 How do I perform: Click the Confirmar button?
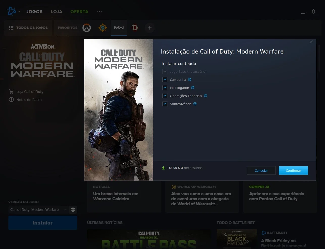coord(293,170)
